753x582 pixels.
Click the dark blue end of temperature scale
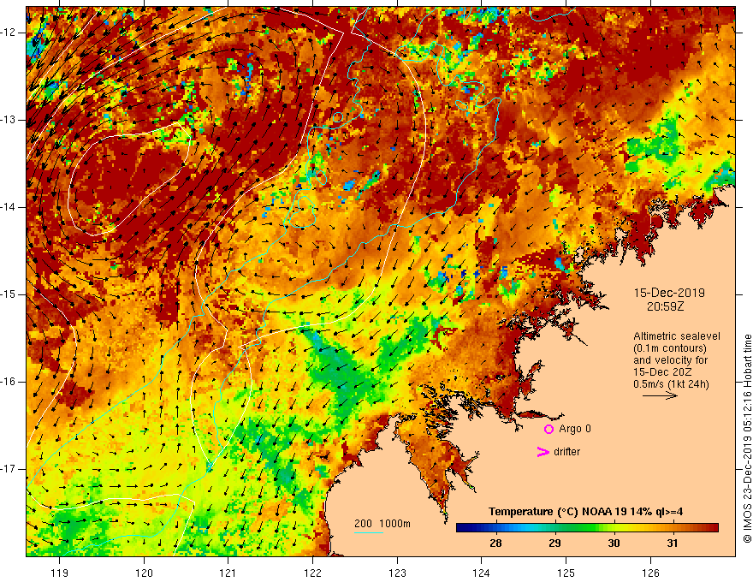tap(461, 528)
